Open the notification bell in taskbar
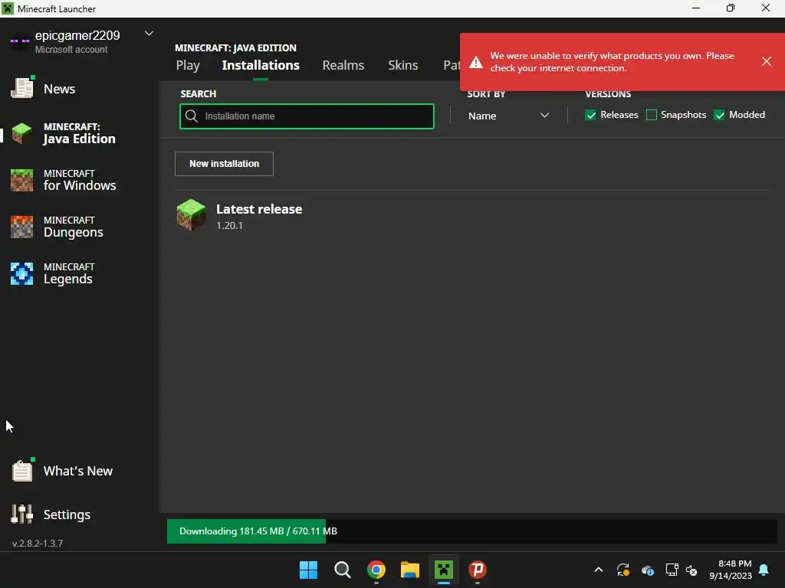Viewport: 785px width, 588px height. pos(764,570)
